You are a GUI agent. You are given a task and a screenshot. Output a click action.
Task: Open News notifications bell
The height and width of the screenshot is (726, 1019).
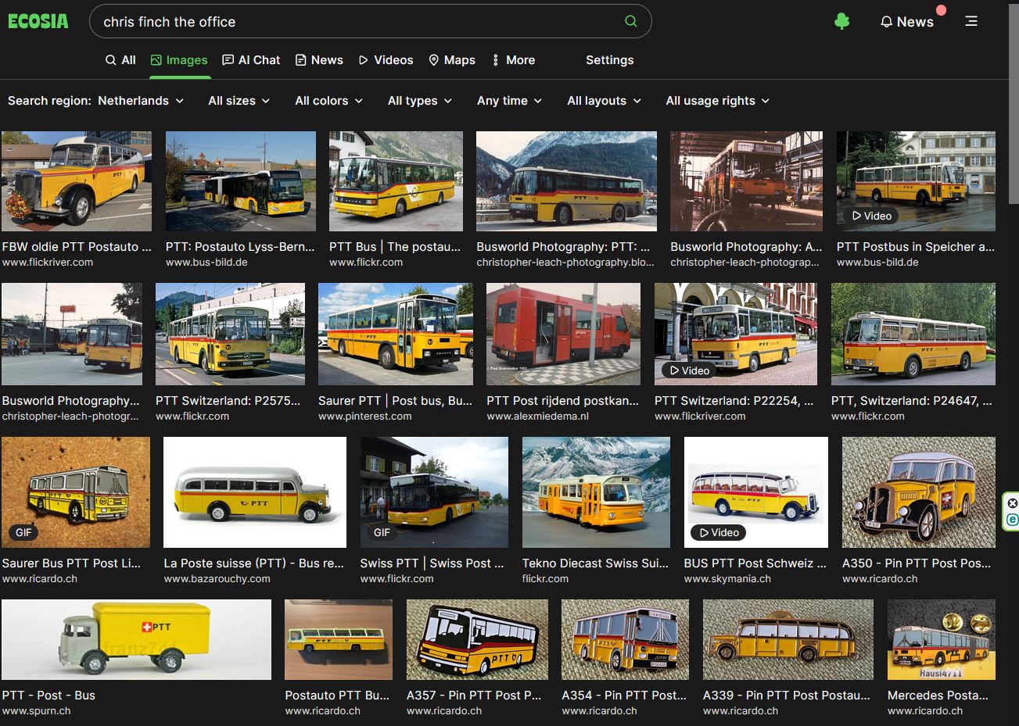pos(907,22)
